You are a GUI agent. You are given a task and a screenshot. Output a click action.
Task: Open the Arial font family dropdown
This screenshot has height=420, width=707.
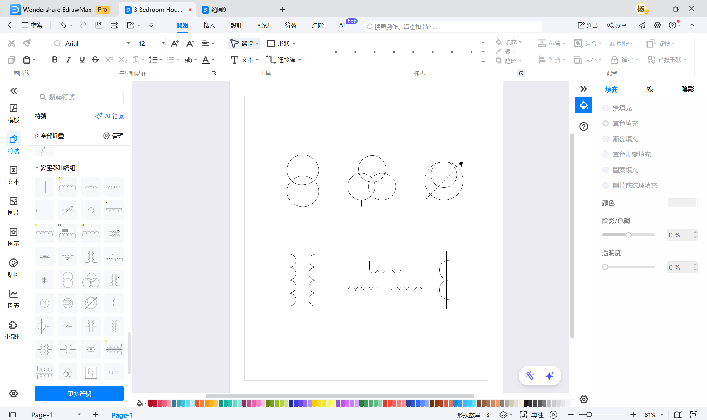pyautogui.click(x=128, y=43)
